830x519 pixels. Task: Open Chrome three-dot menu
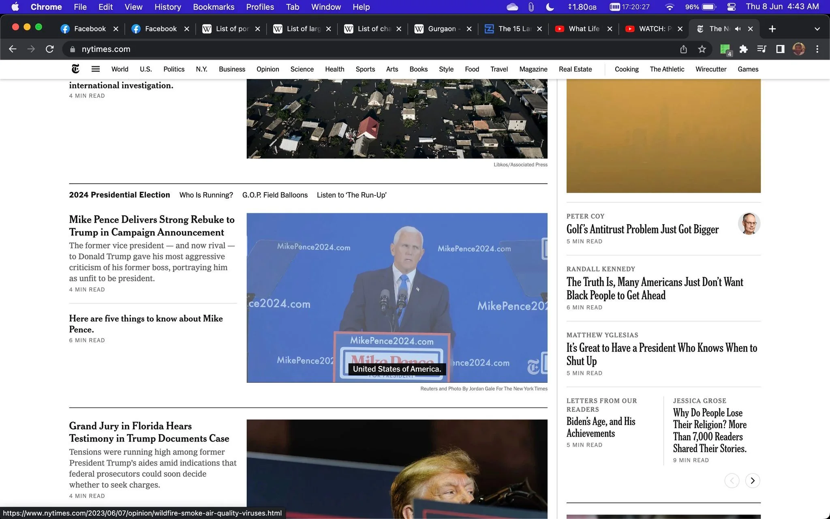pos(817,49)
